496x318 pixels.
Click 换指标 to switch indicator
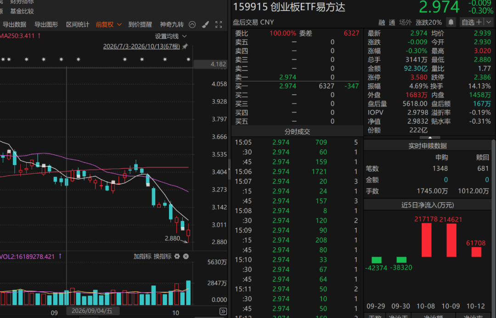(x=163, y=256)
